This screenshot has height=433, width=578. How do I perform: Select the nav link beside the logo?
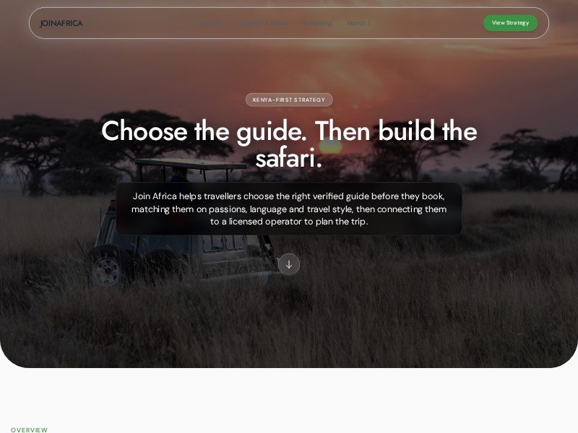pyautogui.click(x=211, y=23)
